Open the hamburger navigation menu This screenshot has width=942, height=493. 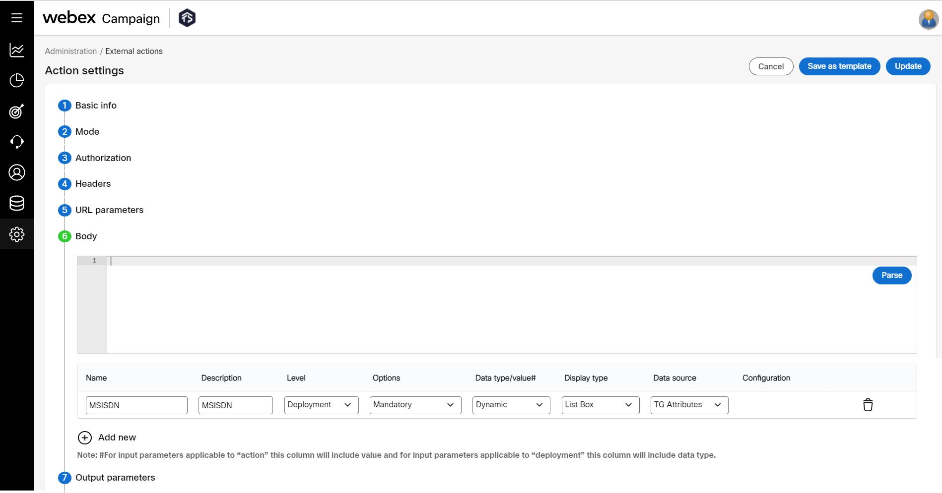(16, 17)
